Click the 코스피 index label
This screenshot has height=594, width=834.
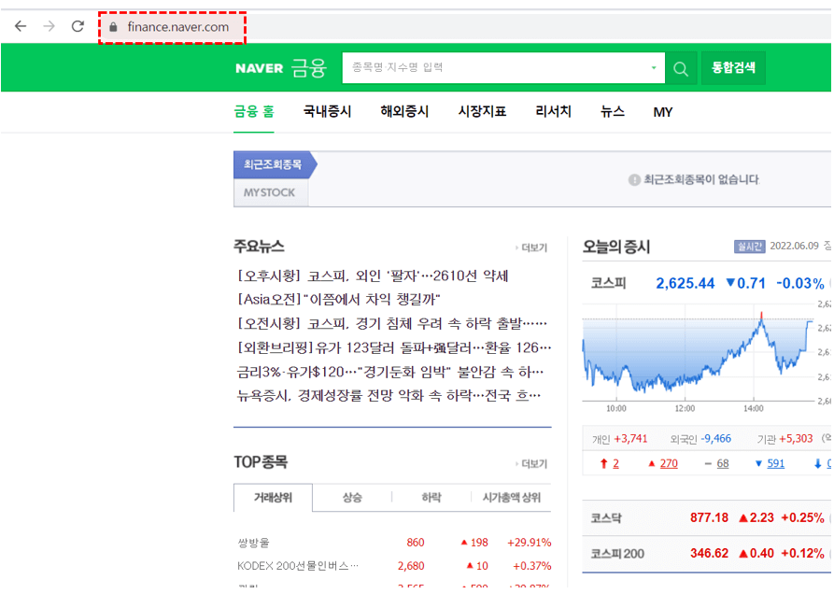[609, 283]
